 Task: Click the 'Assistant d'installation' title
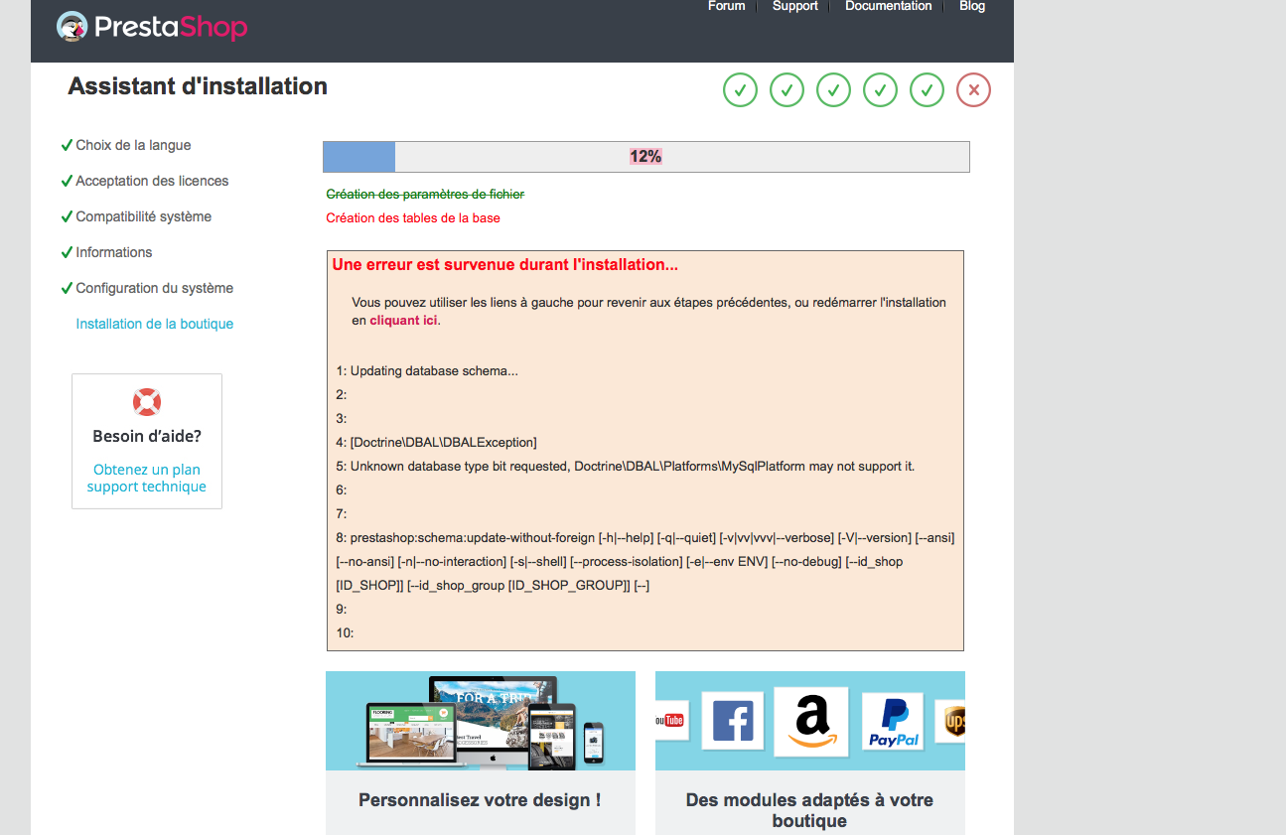[198, 86]
